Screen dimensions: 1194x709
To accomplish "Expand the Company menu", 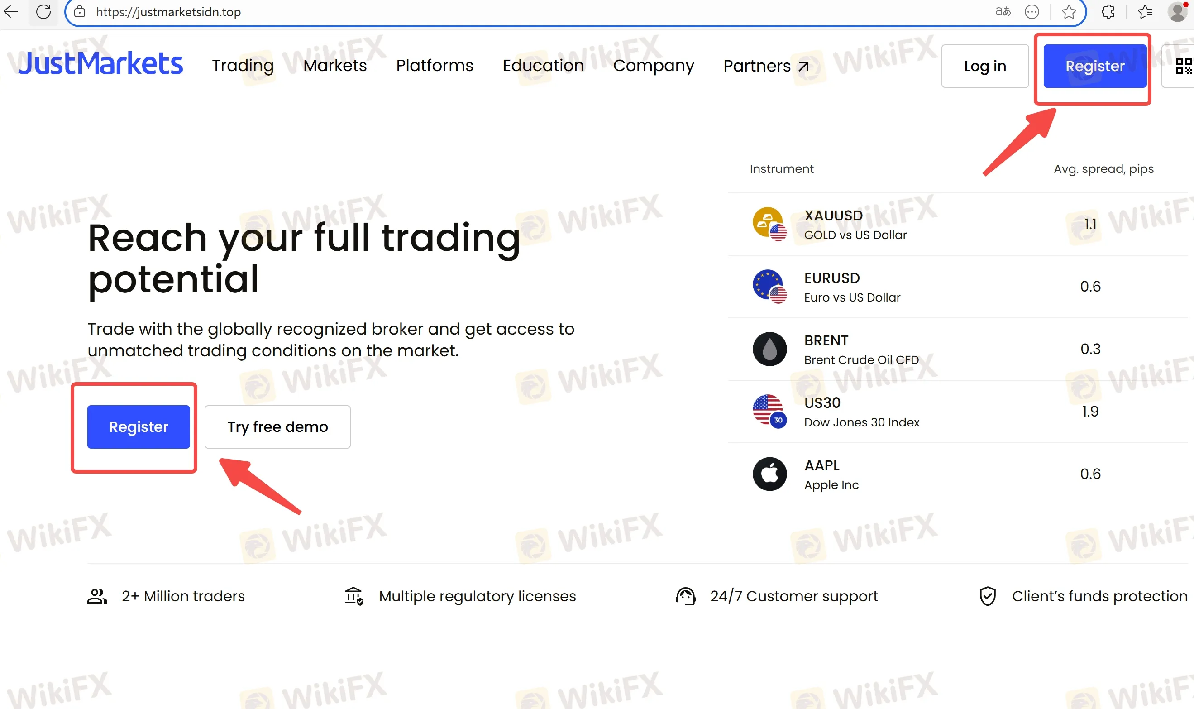I will 654,66.
